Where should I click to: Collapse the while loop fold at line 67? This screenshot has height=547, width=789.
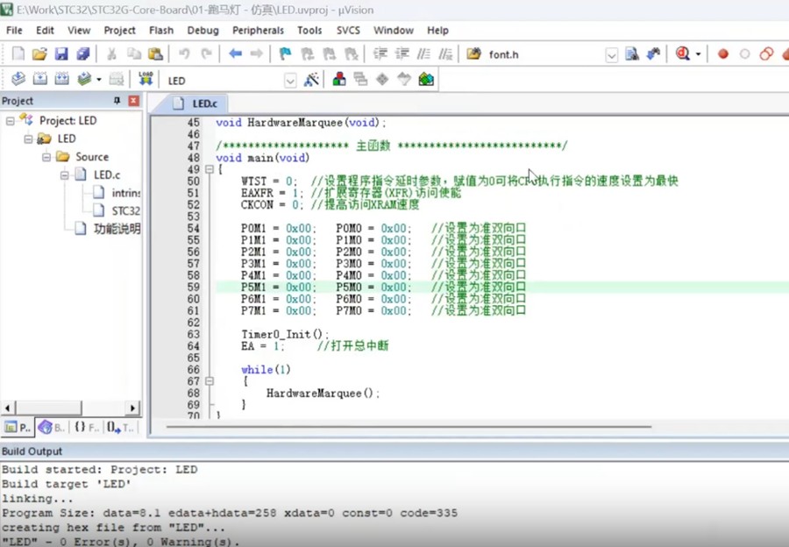pyautogui.click(x=209, y=381)
